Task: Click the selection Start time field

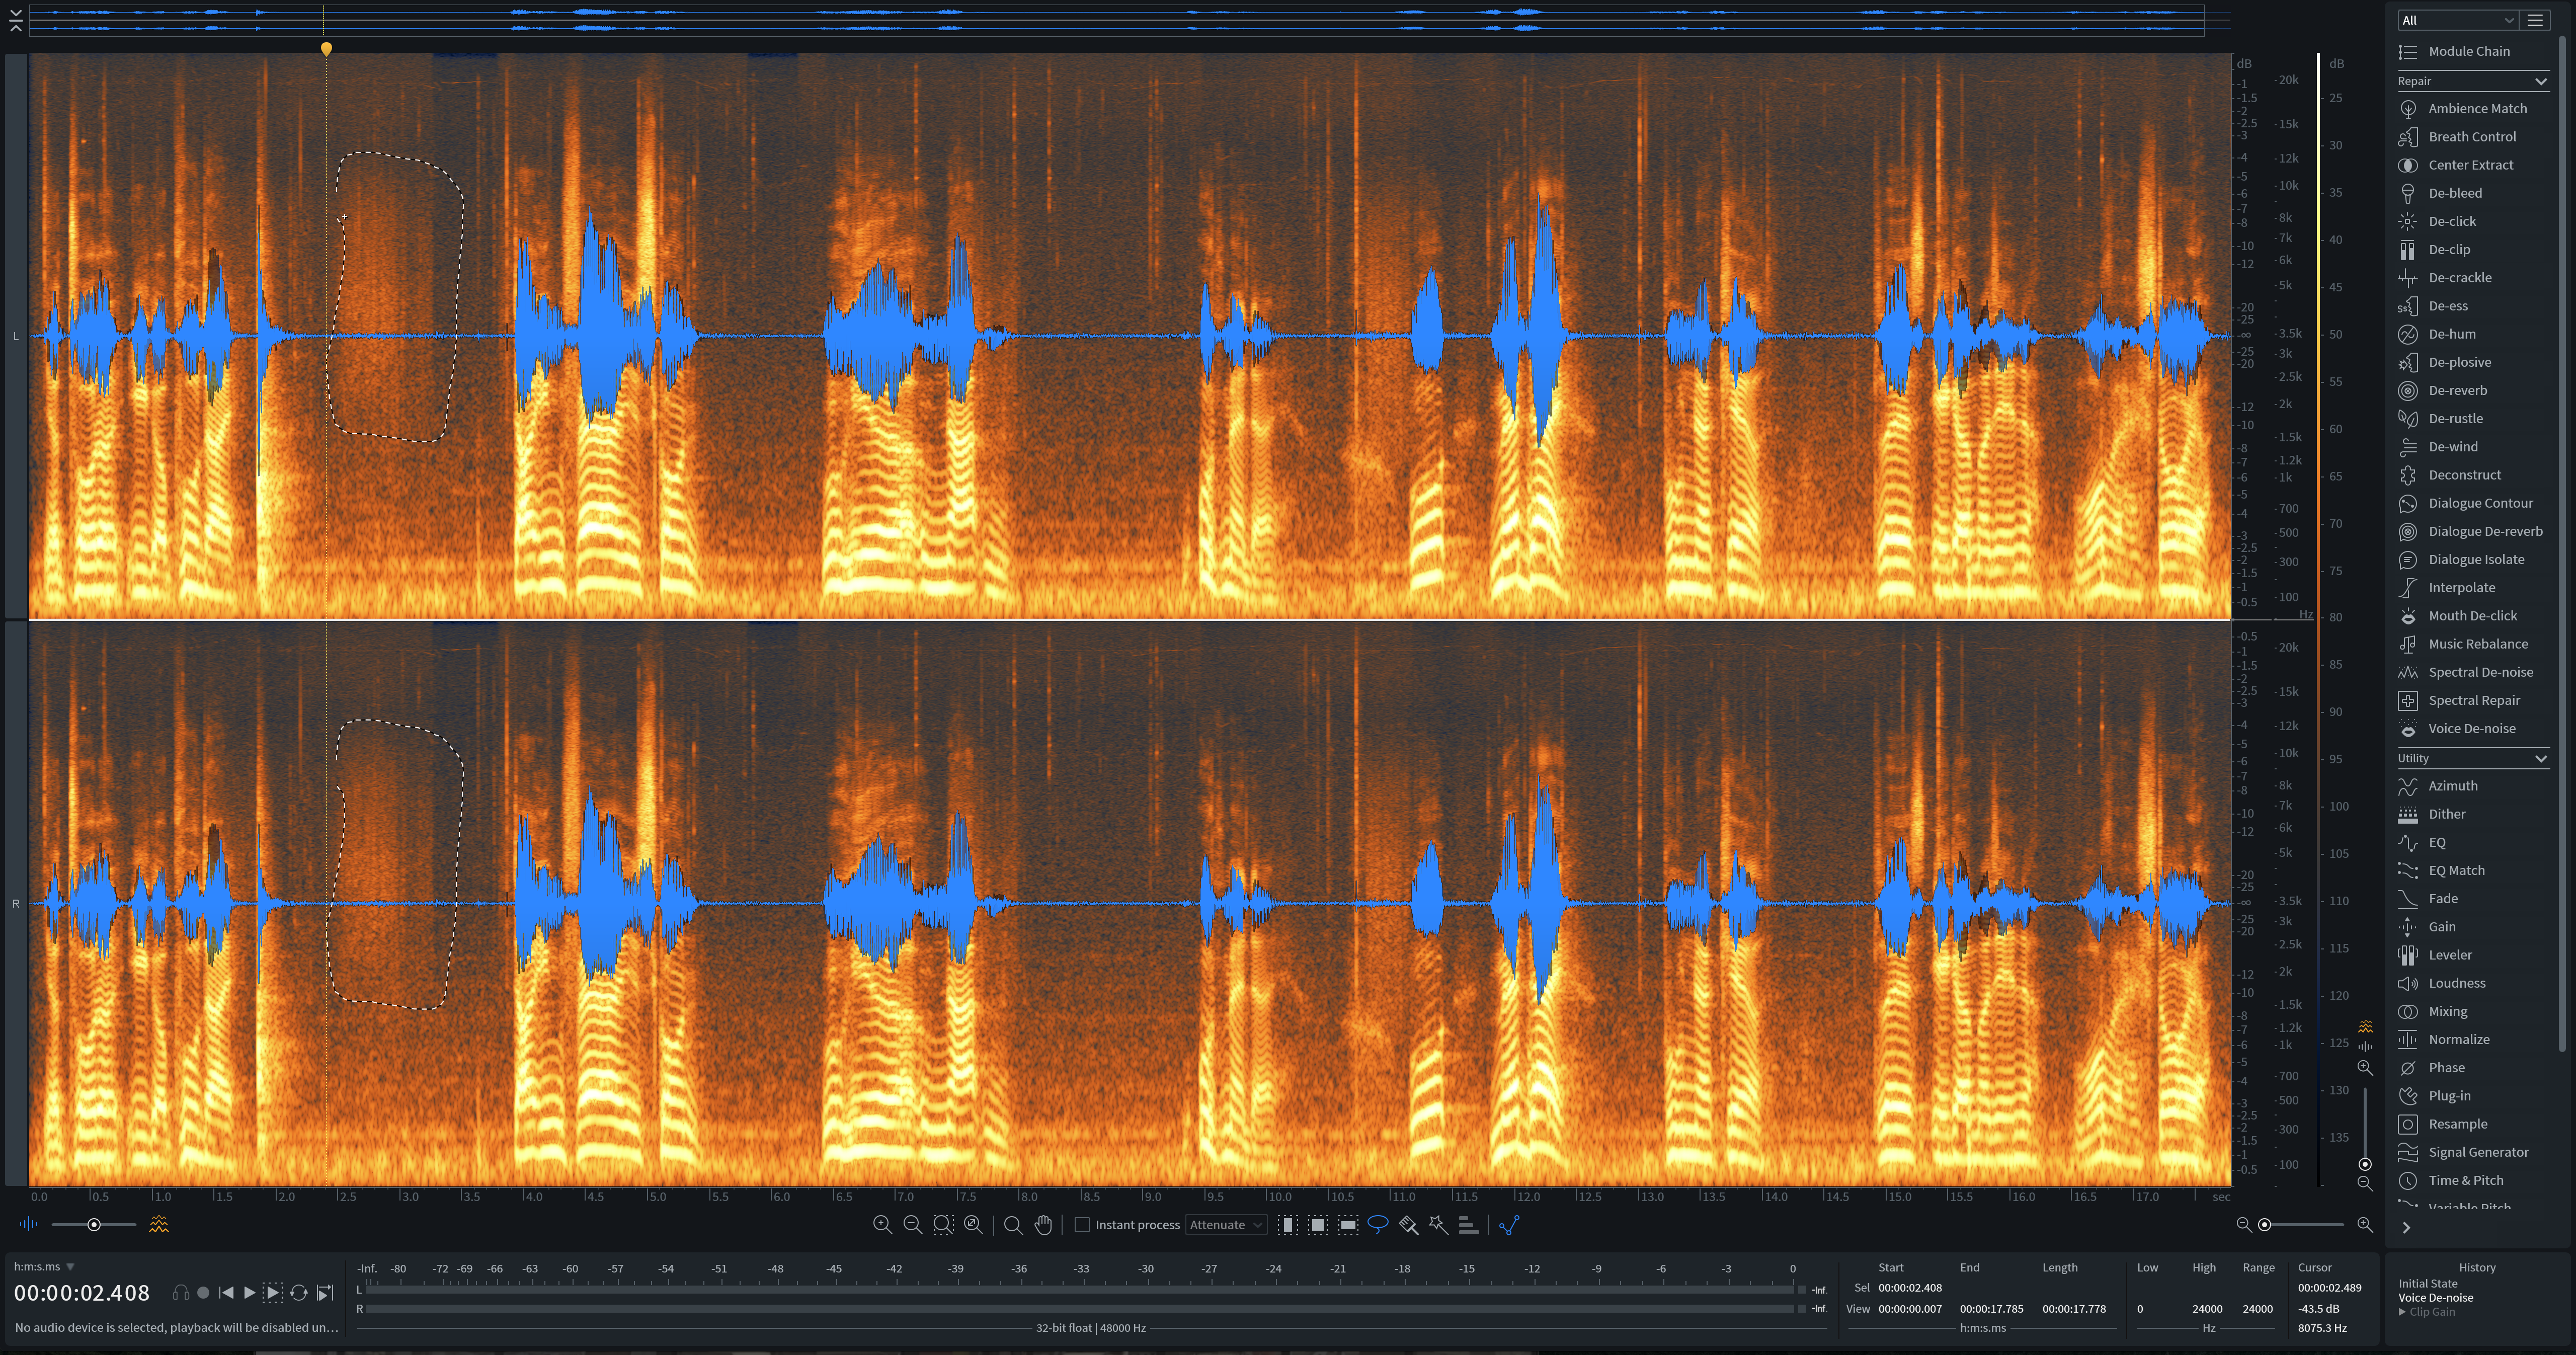Action: (1909, 1287)
